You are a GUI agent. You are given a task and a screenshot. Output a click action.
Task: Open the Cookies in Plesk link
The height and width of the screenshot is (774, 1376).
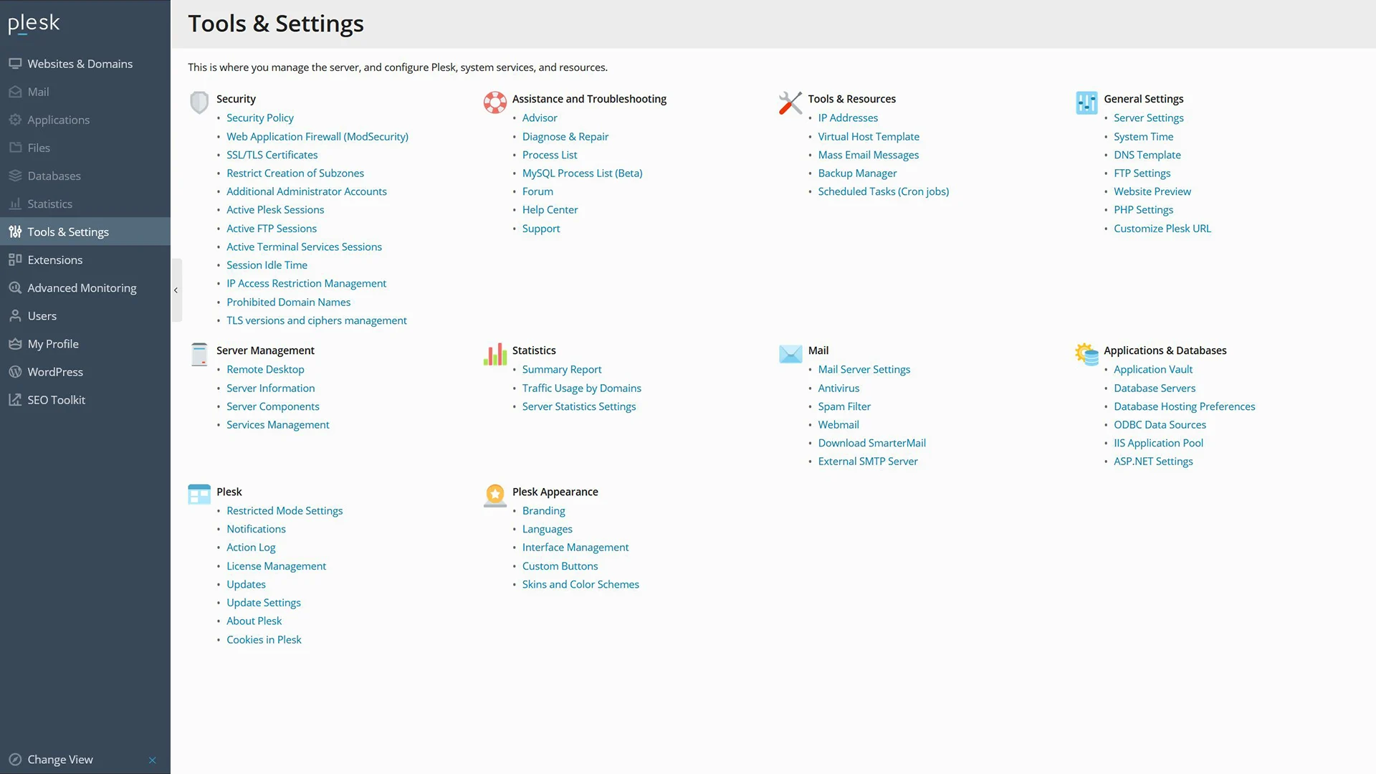tap(264, 639)
